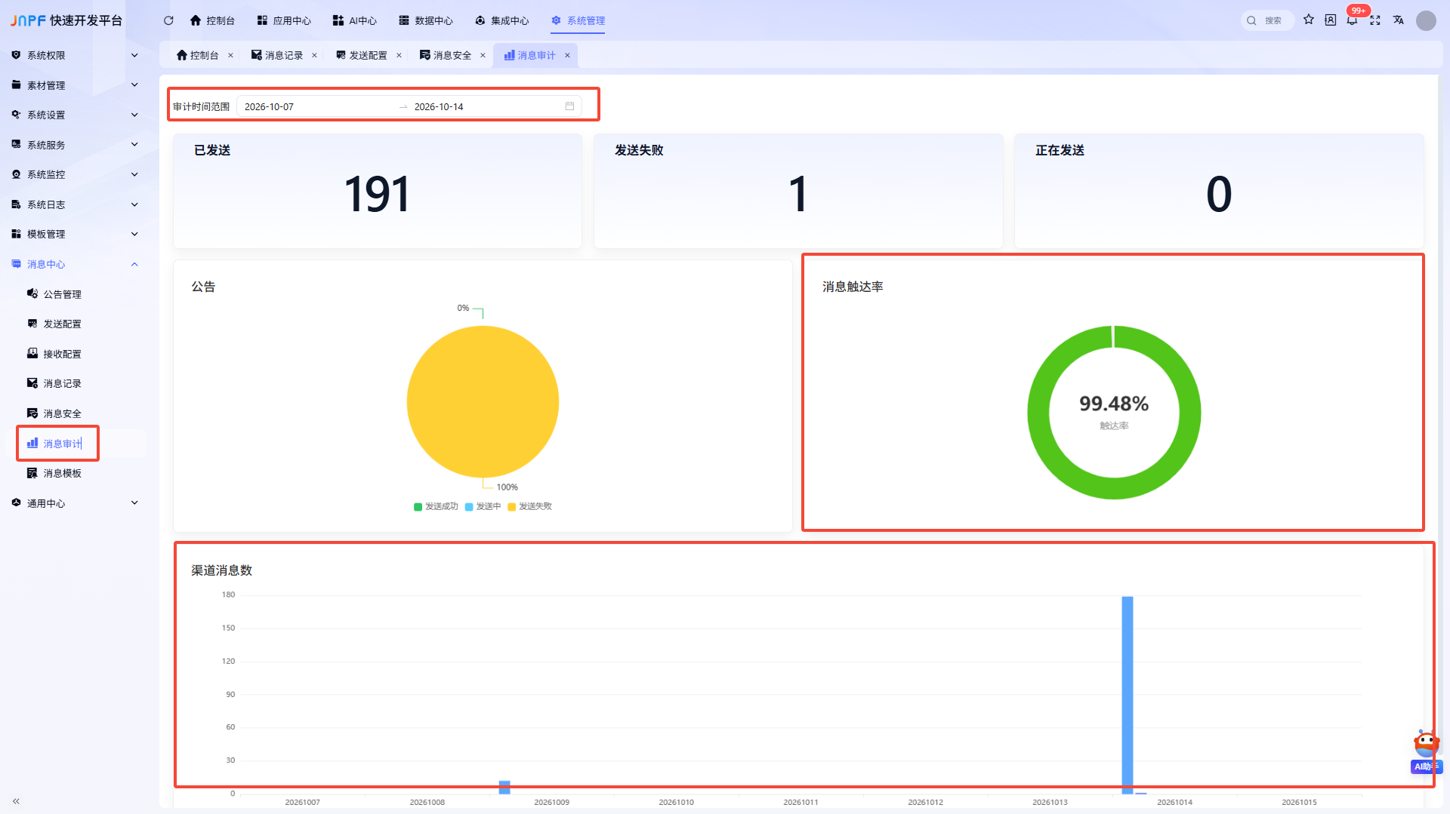Toggle fullscreen mode icon

(x=1375, y=20)
